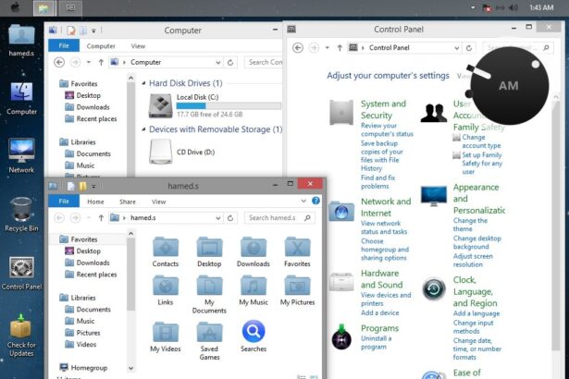Click the Add a language link
569x379 pixels.
click(476, 313)
